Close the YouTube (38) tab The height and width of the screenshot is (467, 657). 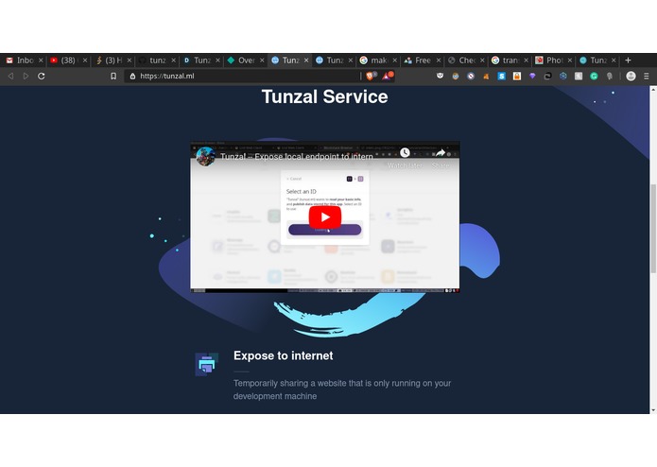coord(85,61)
